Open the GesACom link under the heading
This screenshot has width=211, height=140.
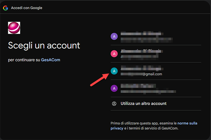pos(51,60)
